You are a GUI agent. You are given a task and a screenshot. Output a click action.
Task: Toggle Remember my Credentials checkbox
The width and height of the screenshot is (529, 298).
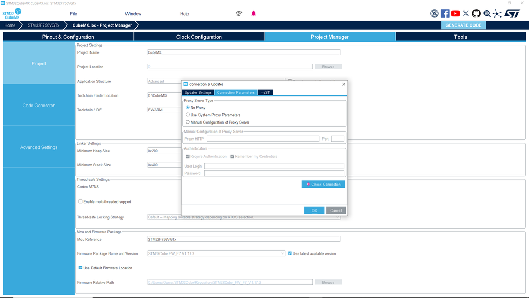[232, 156]
